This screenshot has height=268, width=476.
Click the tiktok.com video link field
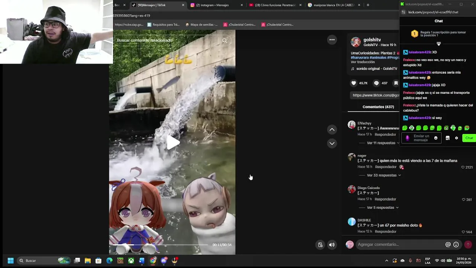(x=375, y=95)
